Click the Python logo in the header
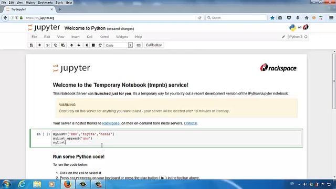This screenshot has height=189, width=336. (292, 27)
